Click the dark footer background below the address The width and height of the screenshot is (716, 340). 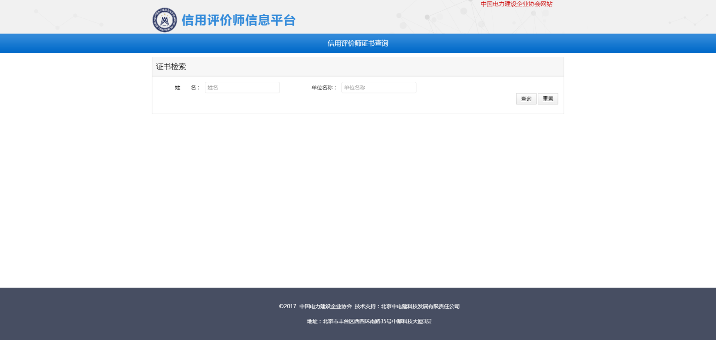[358, 333]
